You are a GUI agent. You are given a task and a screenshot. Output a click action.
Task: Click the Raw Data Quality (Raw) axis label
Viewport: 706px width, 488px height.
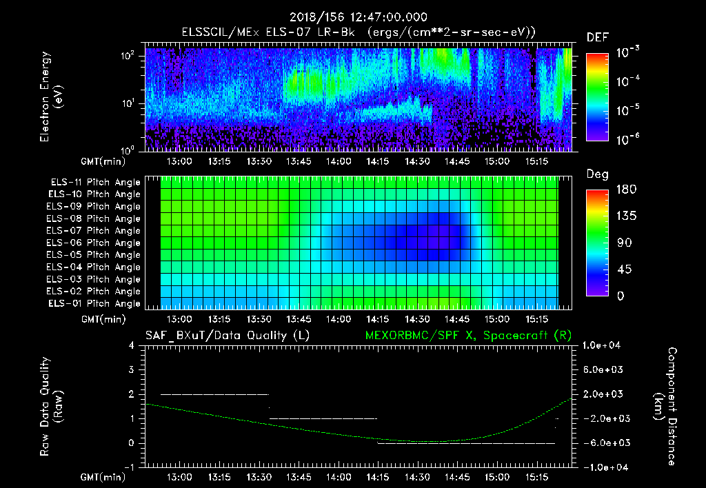[51, 407]
